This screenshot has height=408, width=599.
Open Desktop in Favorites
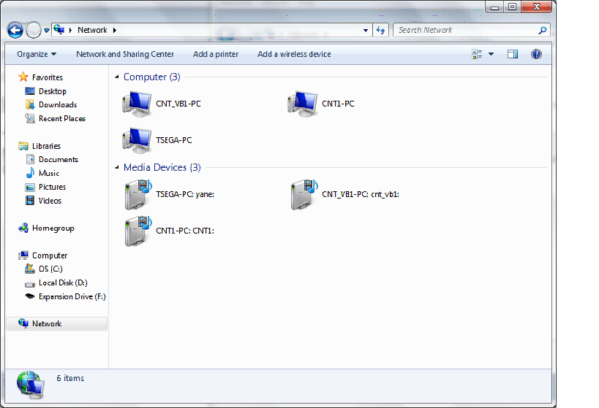[53, 91]
